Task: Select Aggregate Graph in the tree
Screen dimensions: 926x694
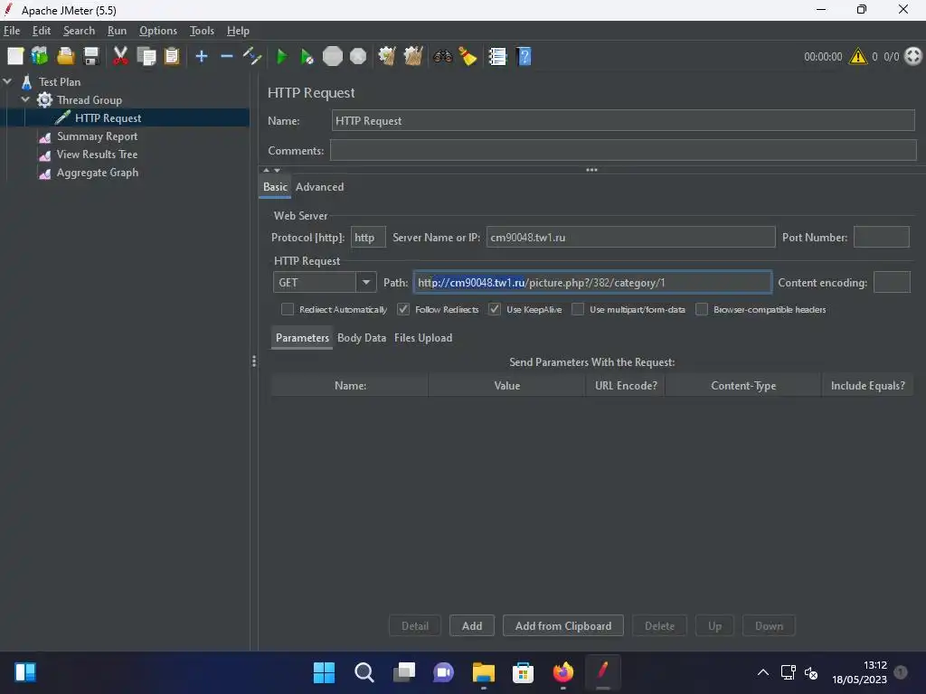Action: point(98,173)
